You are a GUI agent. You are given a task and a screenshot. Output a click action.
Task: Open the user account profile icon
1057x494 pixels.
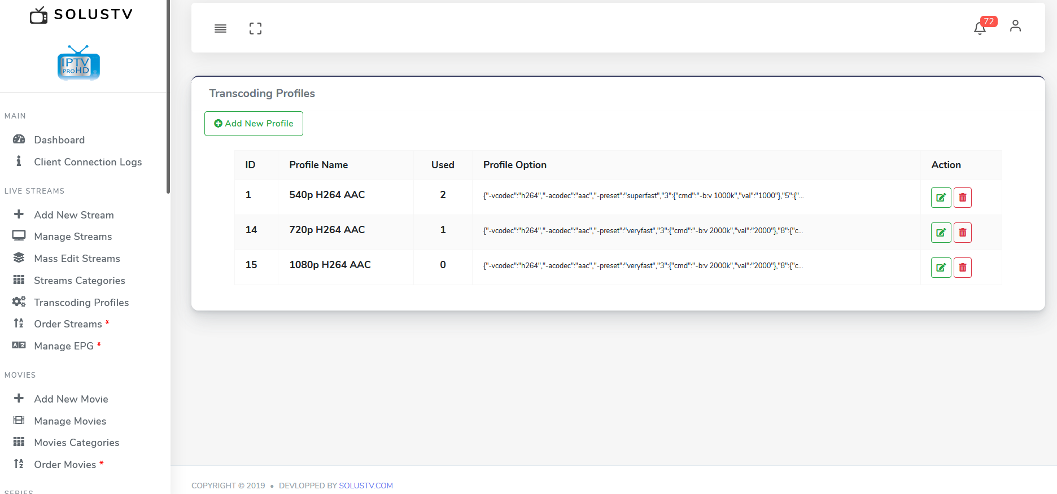[x=1015, y=27]
